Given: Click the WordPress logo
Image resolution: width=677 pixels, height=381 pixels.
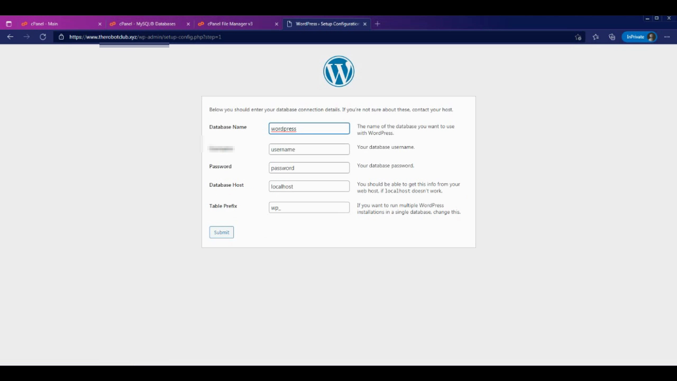Looking at the screenshot, I should click(338, 71).
